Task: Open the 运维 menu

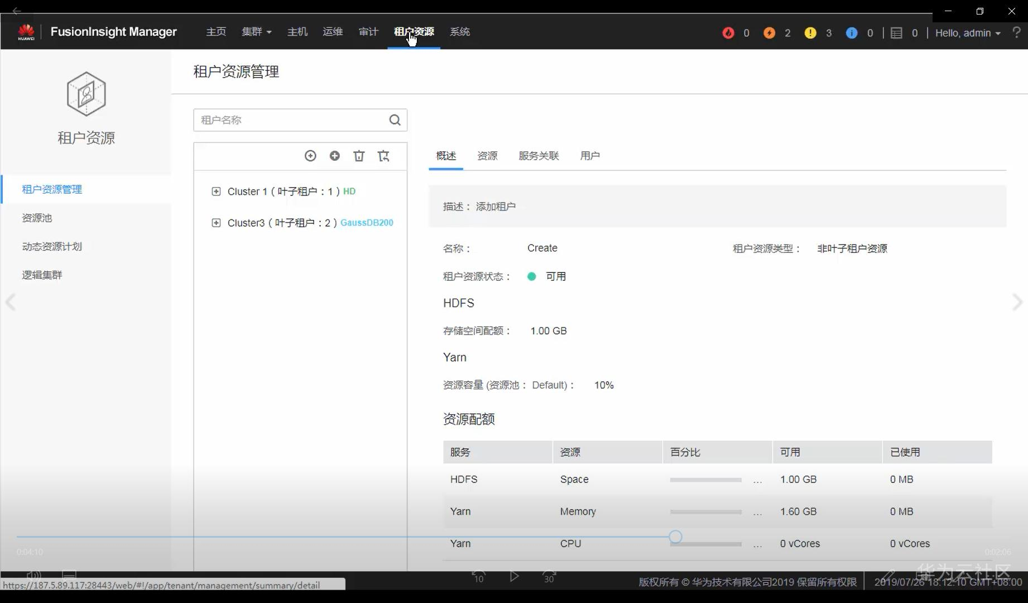Action: tap(333, 32)
